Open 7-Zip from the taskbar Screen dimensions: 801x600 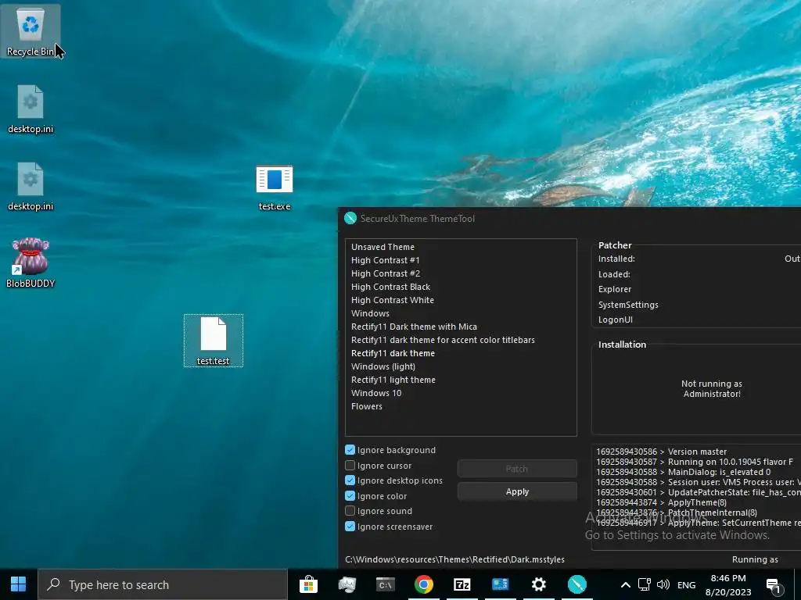(x=462, y=584)
